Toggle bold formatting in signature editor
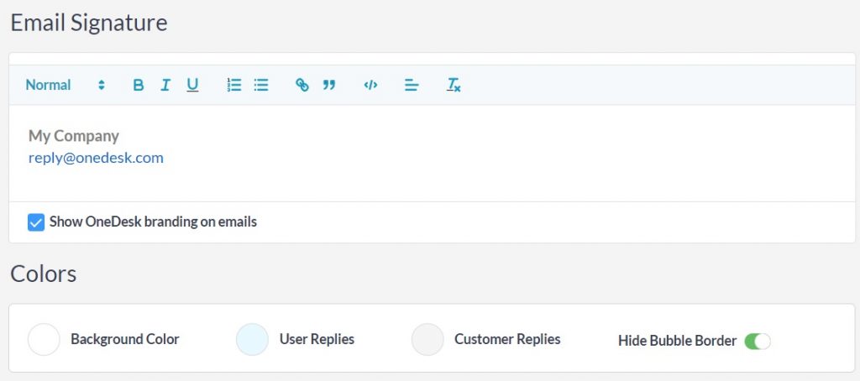This screenshot has width=860, height=381. [x=139, y=85]
